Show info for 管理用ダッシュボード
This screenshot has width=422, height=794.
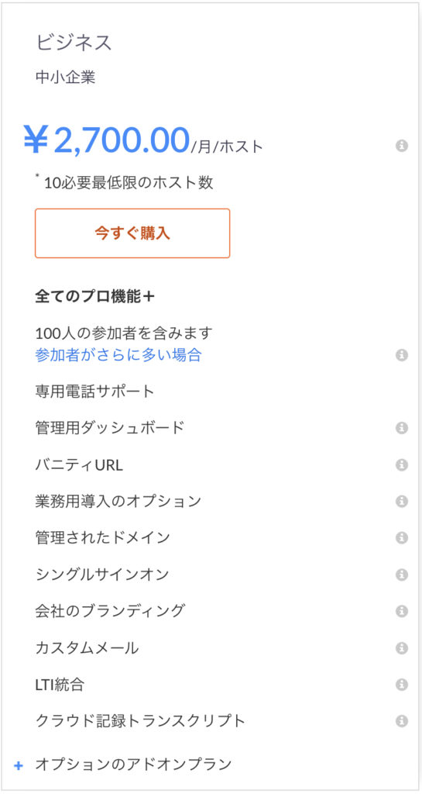[402, 428]
